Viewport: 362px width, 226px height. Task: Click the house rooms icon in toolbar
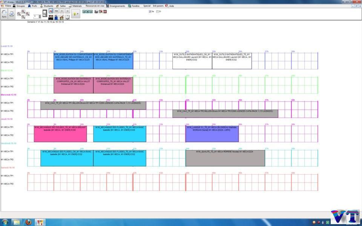pyautogui.click(x=61, y=17)
